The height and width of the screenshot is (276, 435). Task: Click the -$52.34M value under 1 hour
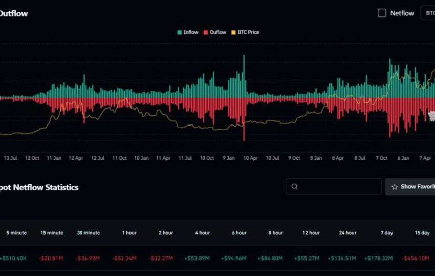pyautogui.click(x=126, y=259)
